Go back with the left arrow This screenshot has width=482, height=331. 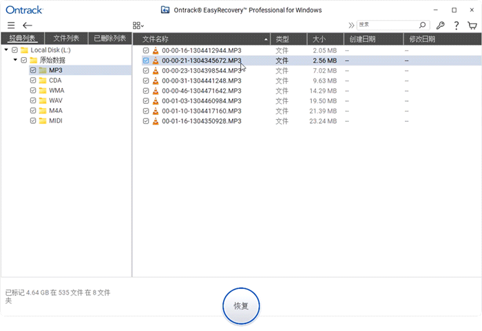[x=28, y=25]
